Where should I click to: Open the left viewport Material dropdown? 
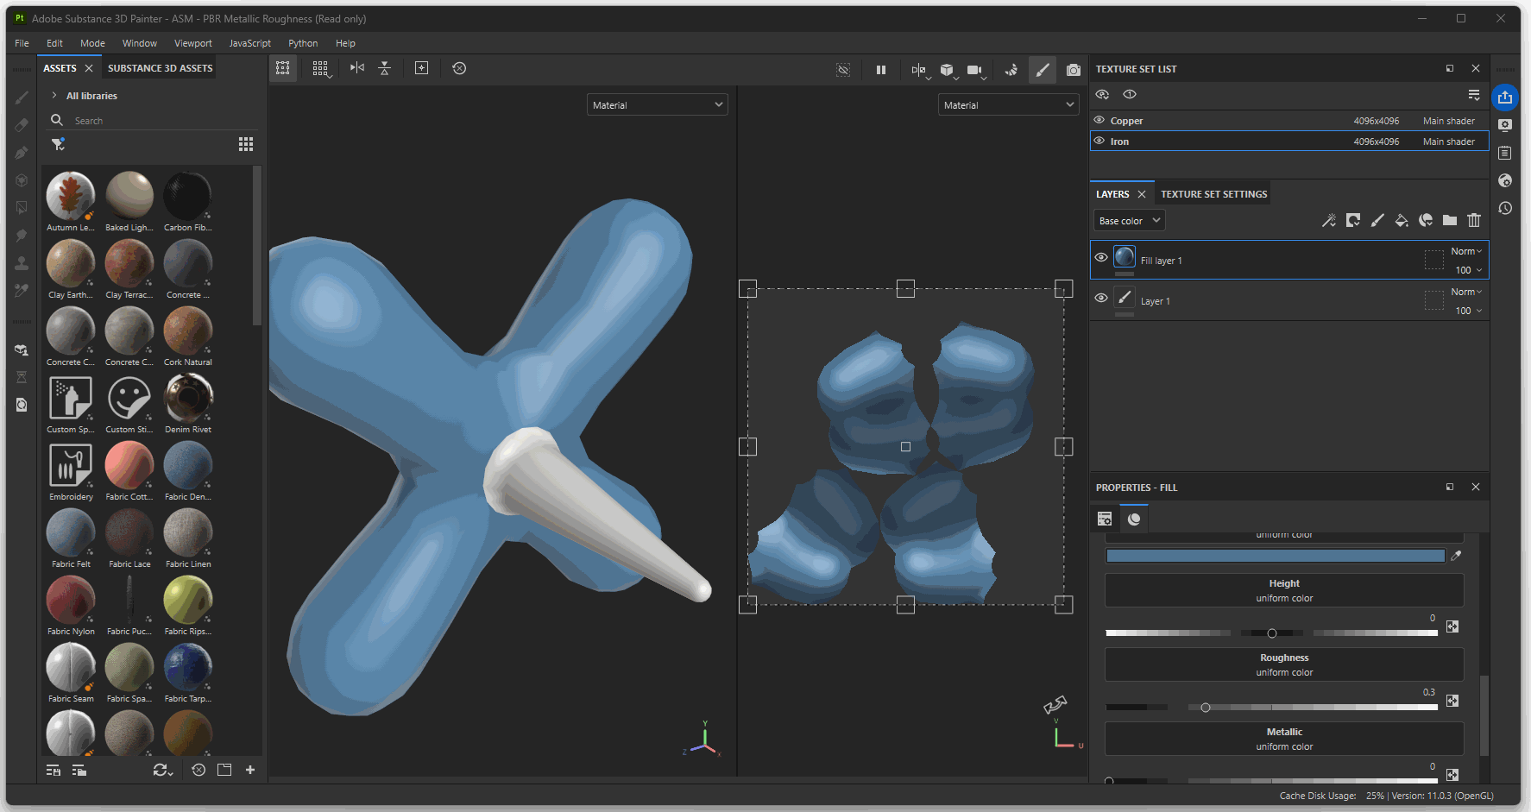click(x=657, y=105)
